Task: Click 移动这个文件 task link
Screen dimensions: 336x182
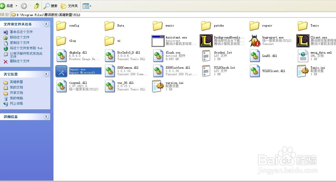Action: [x=19, y=37]
